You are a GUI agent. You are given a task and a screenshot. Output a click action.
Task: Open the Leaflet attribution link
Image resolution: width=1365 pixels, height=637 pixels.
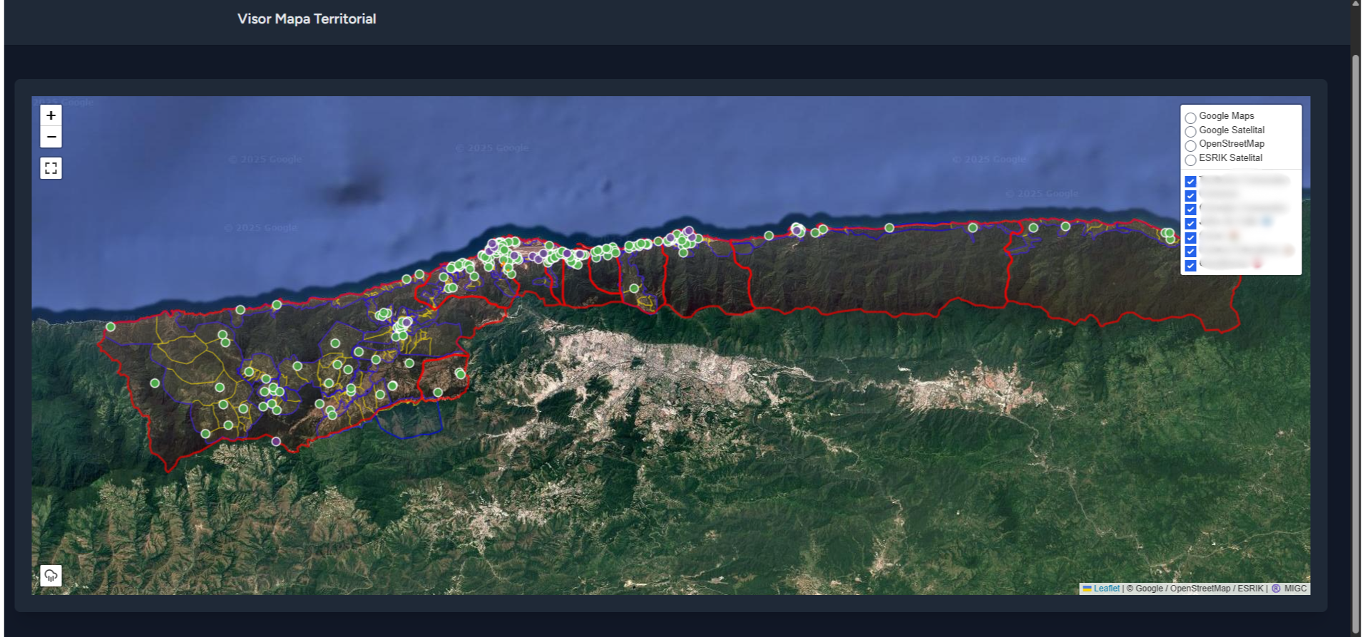coord(1106,589)
